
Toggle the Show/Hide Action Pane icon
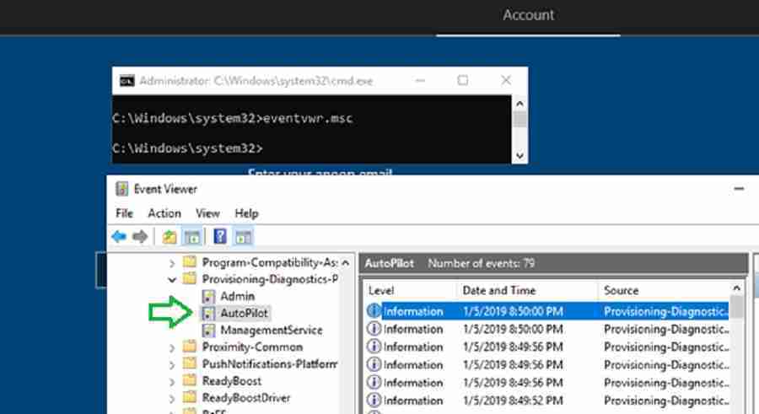click(x=243, y=237)
